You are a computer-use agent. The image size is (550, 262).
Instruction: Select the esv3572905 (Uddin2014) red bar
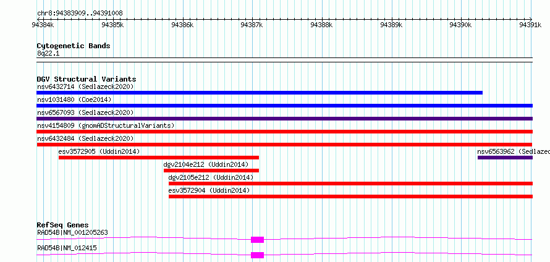click(x=159, y=158)
